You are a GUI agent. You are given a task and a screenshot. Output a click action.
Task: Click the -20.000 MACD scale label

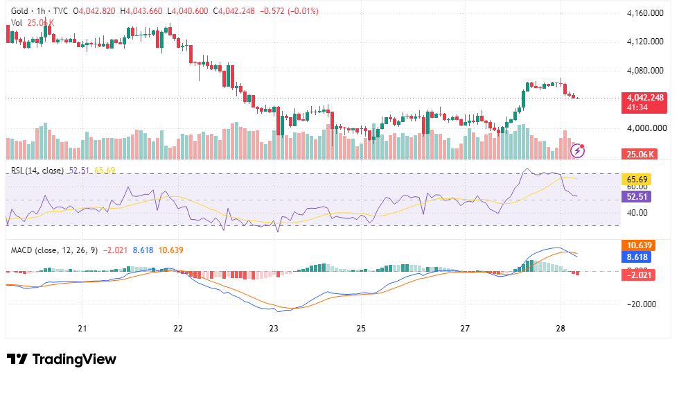642,304
